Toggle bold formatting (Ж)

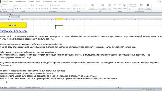[15, 8]
